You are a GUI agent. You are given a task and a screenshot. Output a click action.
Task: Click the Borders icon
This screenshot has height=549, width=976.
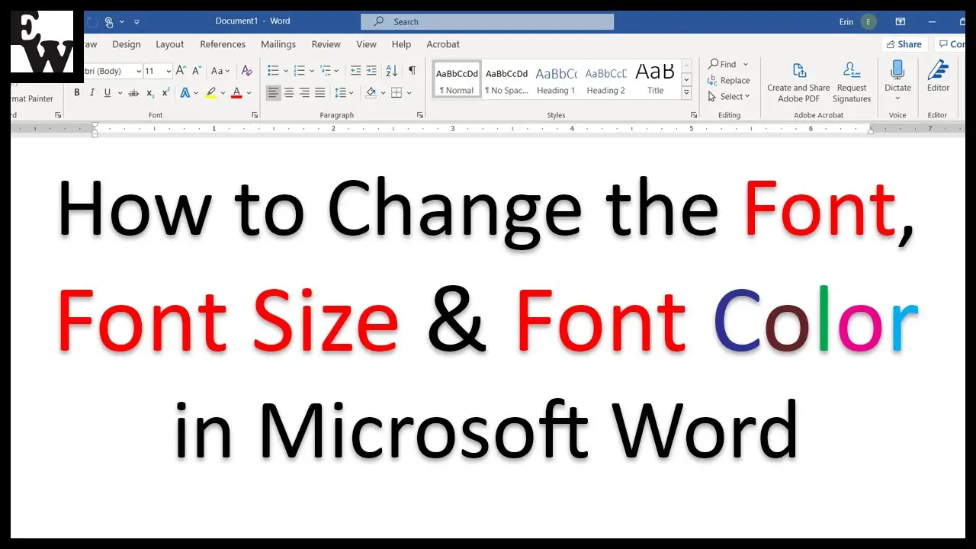click(x=396, y=93)
